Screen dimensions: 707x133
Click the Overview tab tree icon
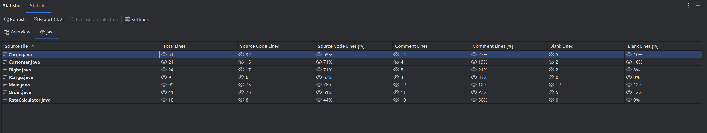click(x=6, y=32)
